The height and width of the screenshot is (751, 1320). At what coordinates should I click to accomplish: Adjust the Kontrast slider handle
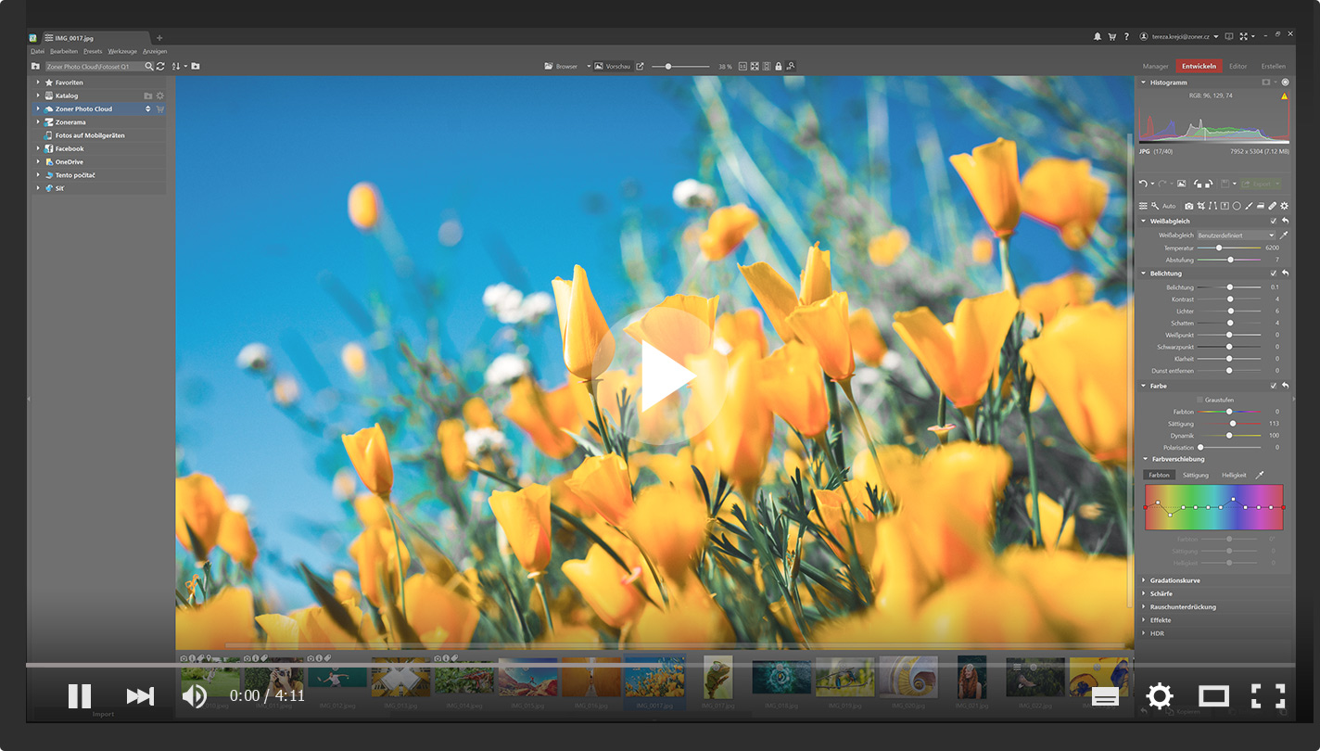click(x=1230, y=299)
